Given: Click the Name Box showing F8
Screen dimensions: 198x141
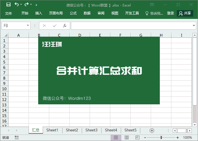Looking at the screenshot, I should (x=14, y=26).
